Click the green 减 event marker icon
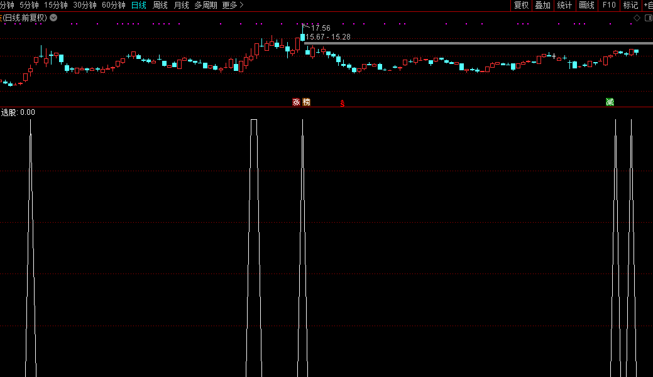 [610, 102]
